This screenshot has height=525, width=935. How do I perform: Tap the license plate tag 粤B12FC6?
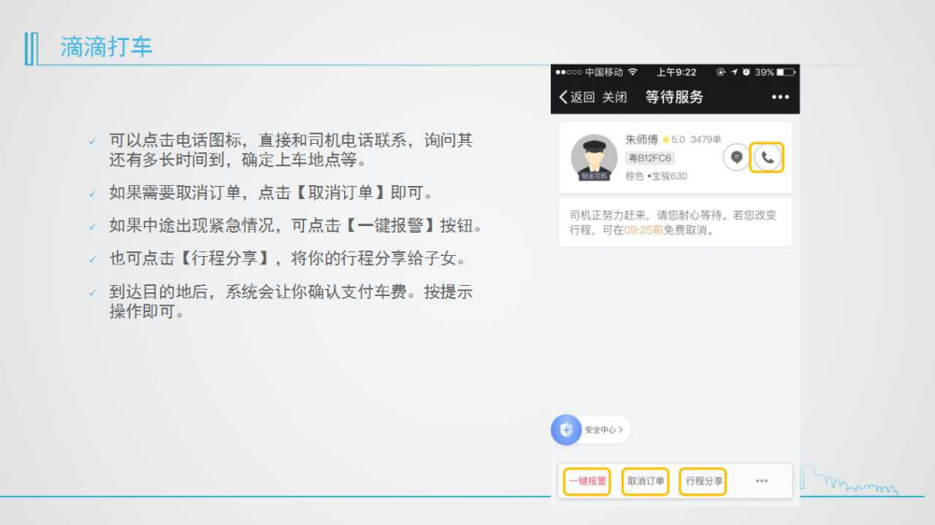(x=650, y=159)
